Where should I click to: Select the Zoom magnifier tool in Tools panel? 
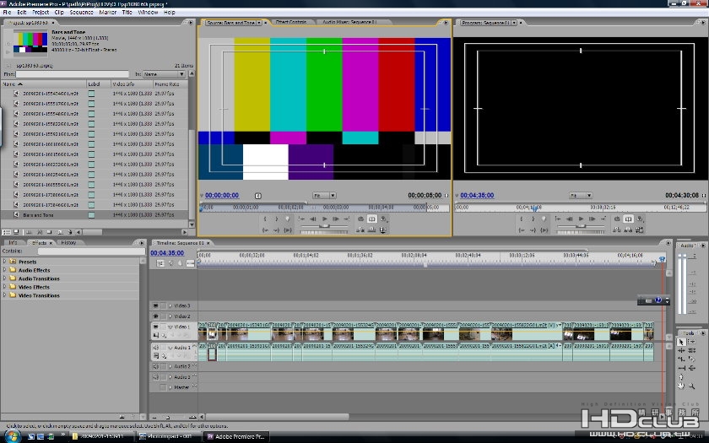(692, 386)
